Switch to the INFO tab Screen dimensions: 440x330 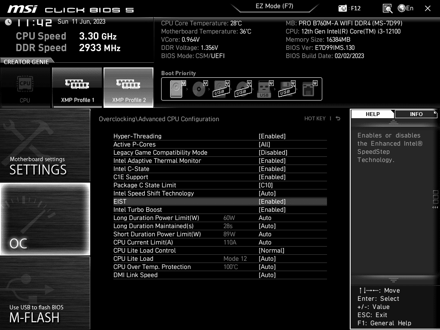(x=416, y=114)
